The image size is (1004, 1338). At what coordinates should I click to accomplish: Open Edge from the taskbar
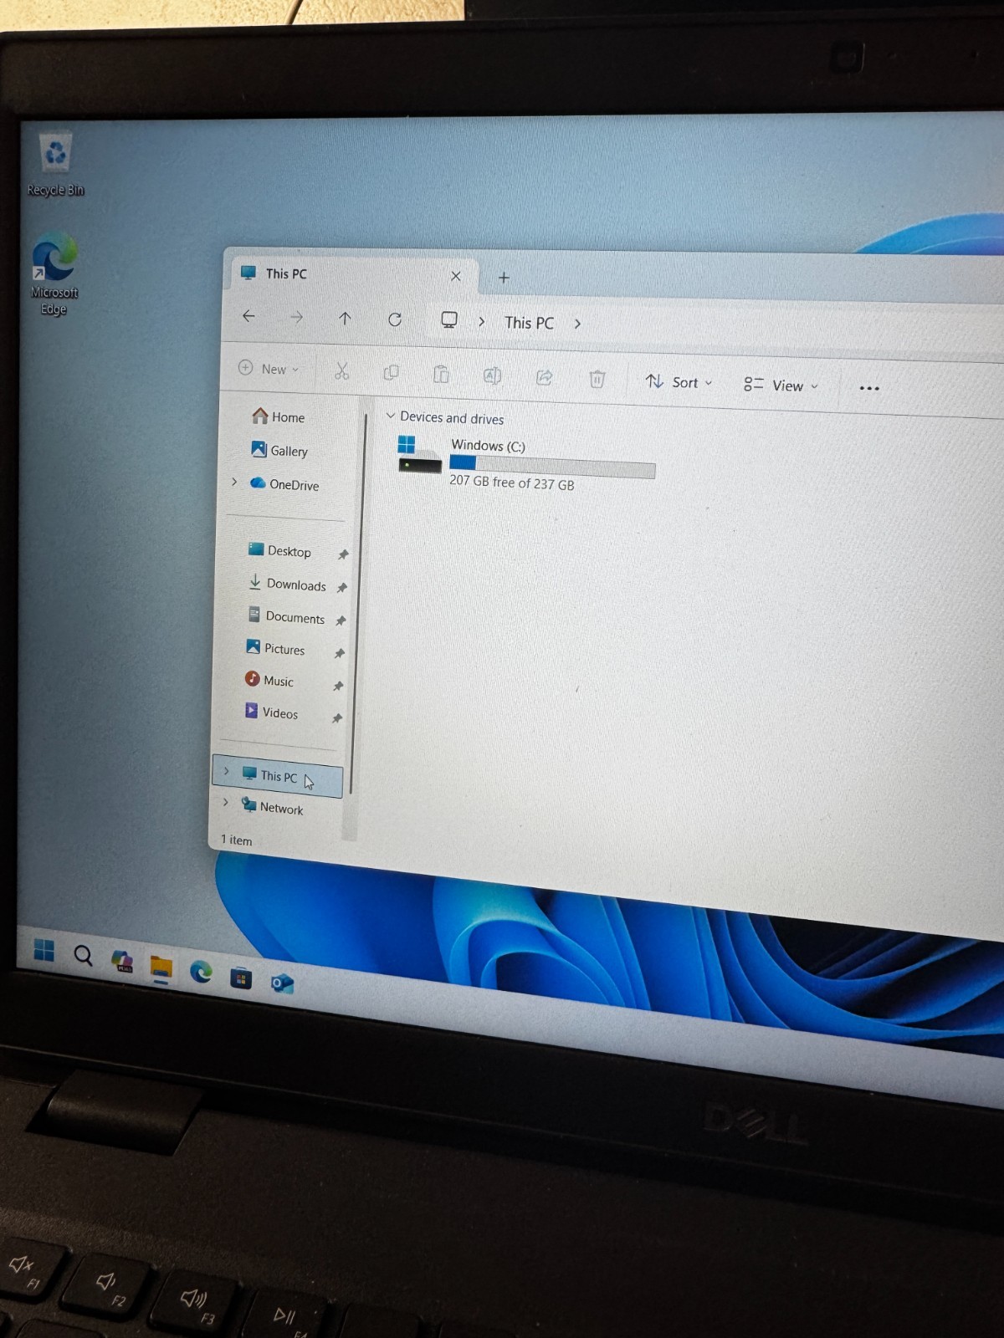201,972
